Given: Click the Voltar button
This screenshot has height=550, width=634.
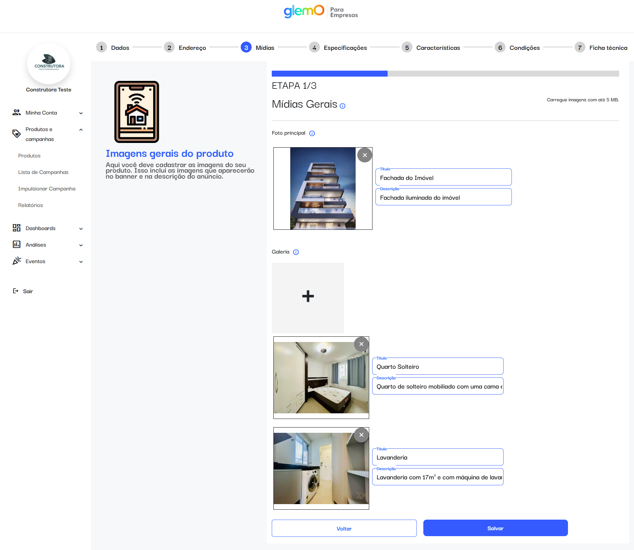Looking at the screenshot, I should pyautogui.click(x=344, y=528).
